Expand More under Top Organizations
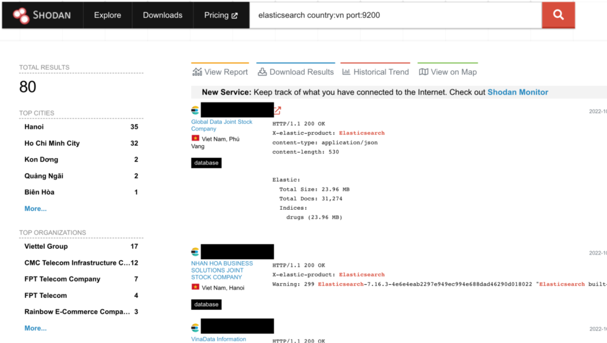The height and width of the screenshot is (343, 607). [x=35, y=328]
